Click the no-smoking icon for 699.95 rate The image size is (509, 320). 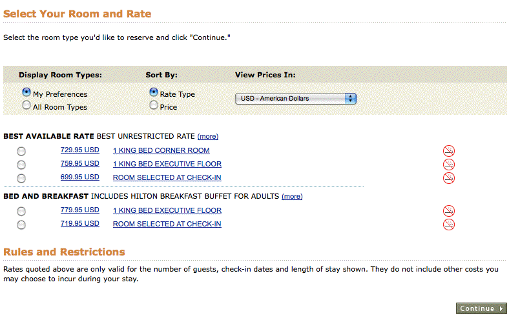pos(448,178)
